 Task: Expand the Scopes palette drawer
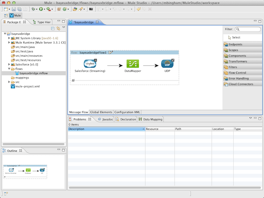[x=243, y=50]
